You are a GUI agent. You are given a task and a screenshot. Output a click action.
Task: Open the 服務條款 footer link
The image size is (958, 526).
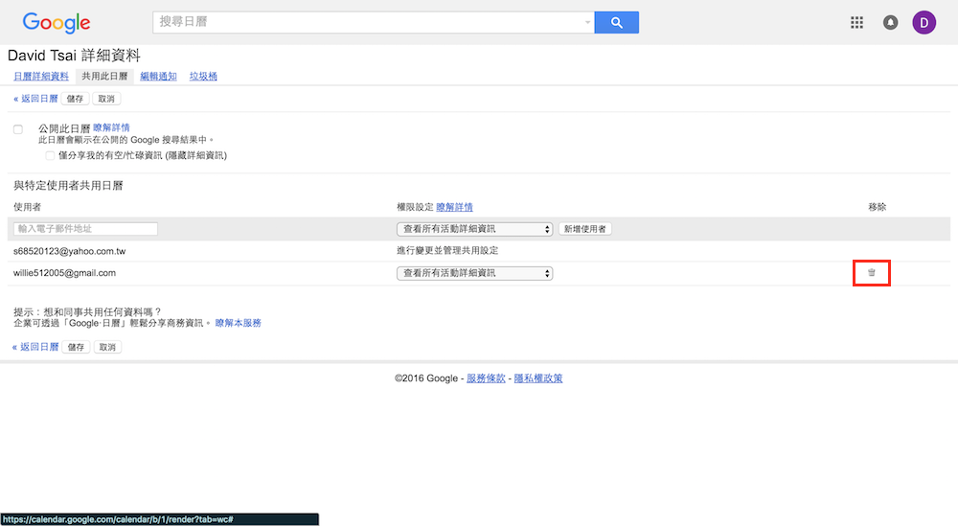point(484,378)
